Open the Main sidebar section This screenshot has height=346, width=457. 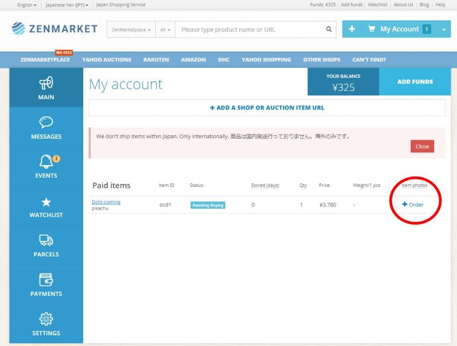[46, 88]
